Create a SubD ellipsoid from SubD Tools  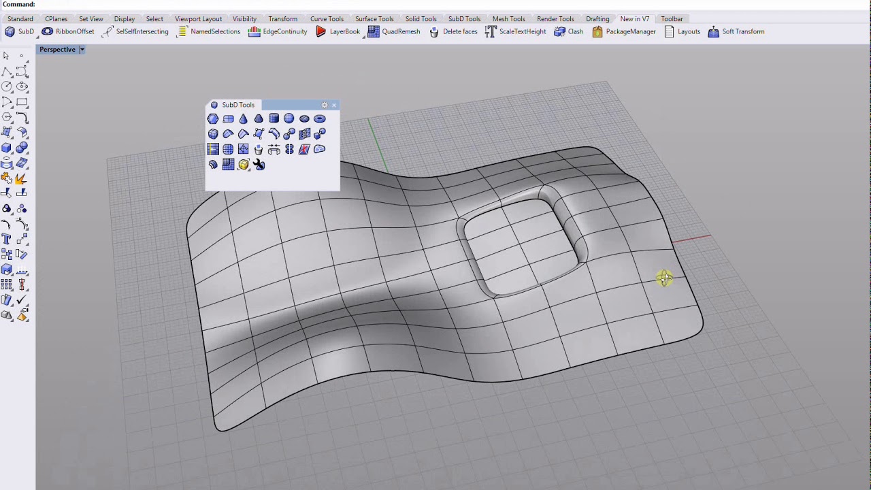pos(304,118)
